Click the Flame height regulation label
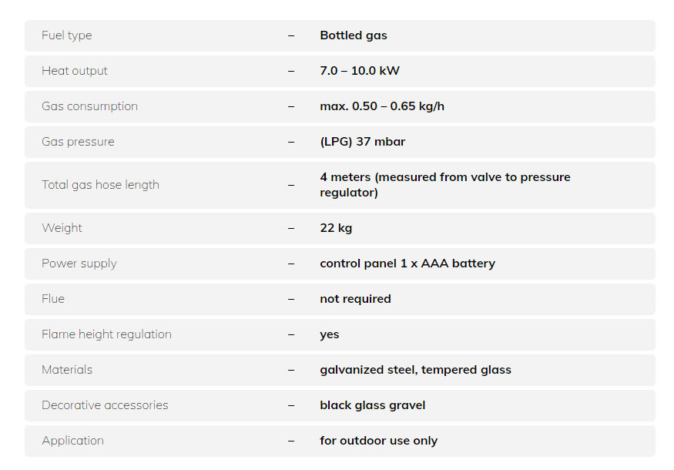 pyautogui.click(x=106, y=334)
